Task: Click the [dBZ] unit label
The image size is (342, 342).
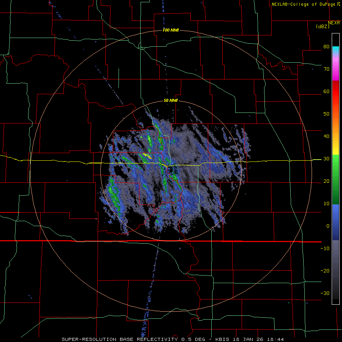Action: pyautogui.click(x=323, y=26)
